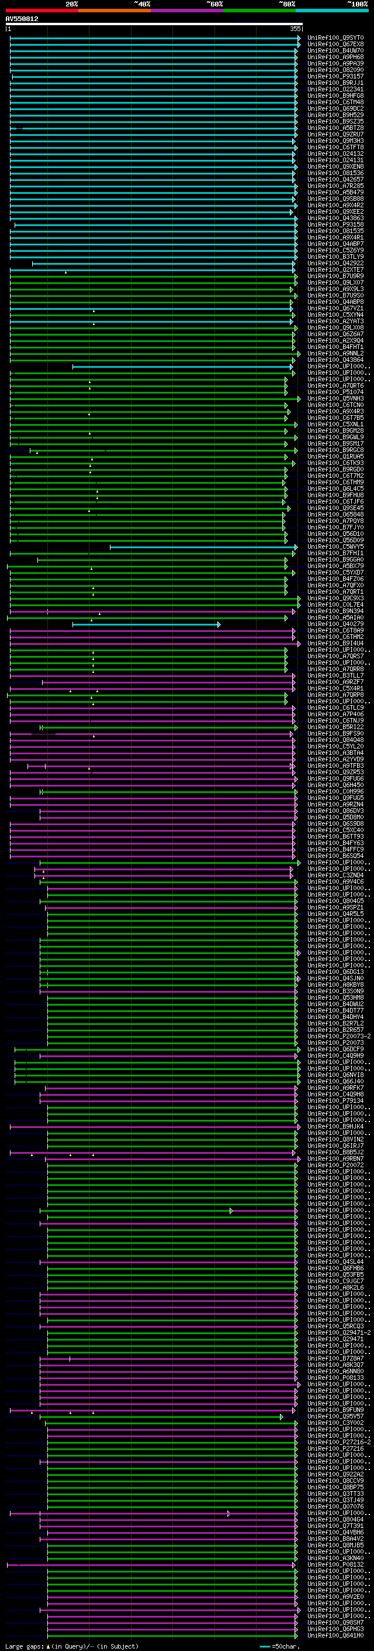Click the UniRef100_P93157 entry
The image size is (374, 1651).
coord(335,76)
